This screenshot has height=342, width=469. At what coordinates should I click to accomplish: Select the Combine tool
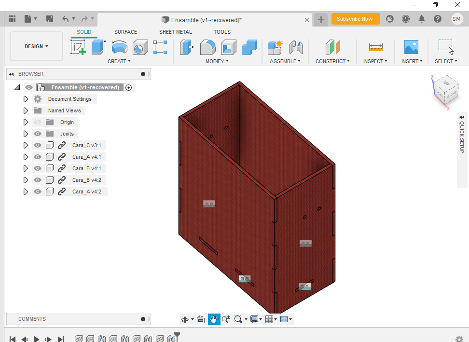(x=249, y=47)
